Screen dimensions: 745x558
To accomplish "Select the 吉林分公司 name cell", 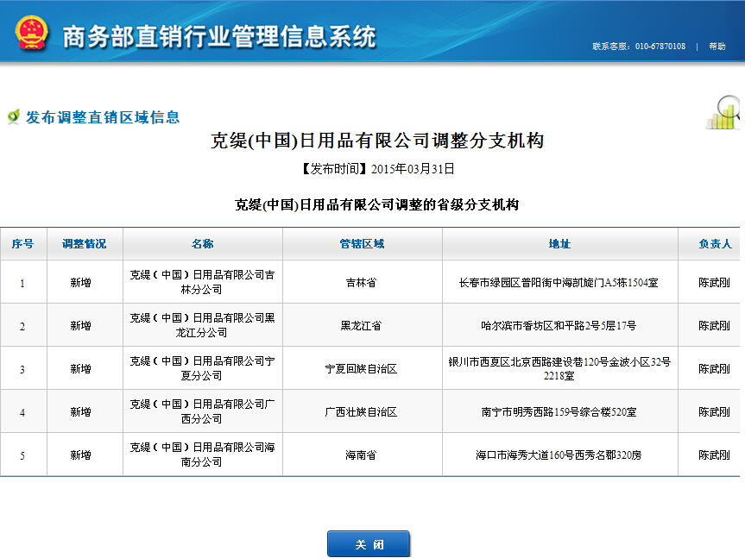I will coord(202,282).
